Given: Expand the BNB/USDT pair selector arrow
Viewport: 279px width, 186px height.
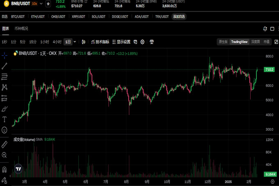Looking at the screenshot, I should pyautogui.click(x=41, y=4).
